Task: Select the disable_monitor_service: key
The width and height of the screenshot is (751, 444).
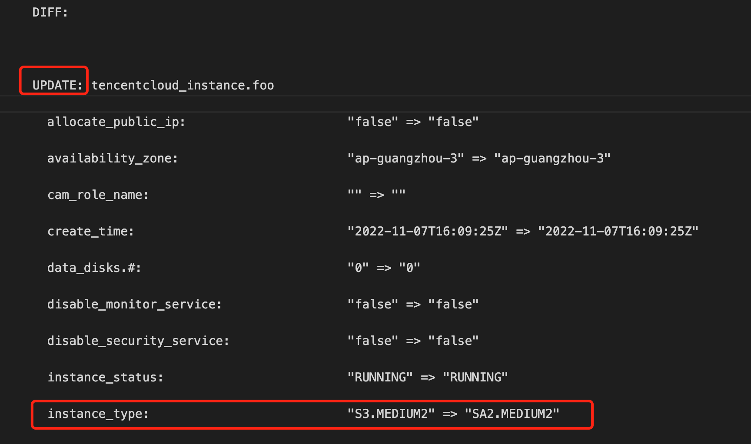Action: coord(134,304)
